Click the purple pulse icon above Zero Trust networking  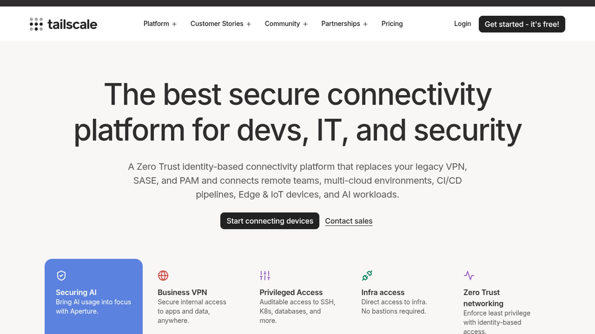tap(469, 275)
